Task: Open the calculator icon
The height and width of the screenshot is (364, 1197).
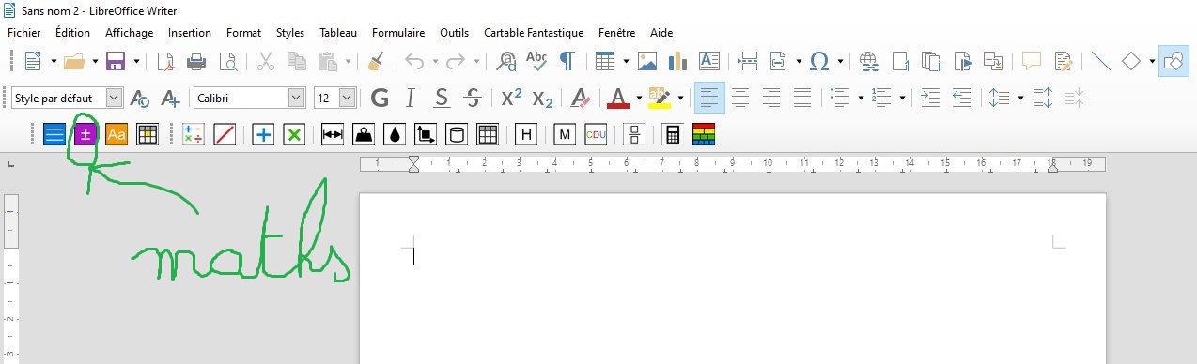Action: (673, 134)
